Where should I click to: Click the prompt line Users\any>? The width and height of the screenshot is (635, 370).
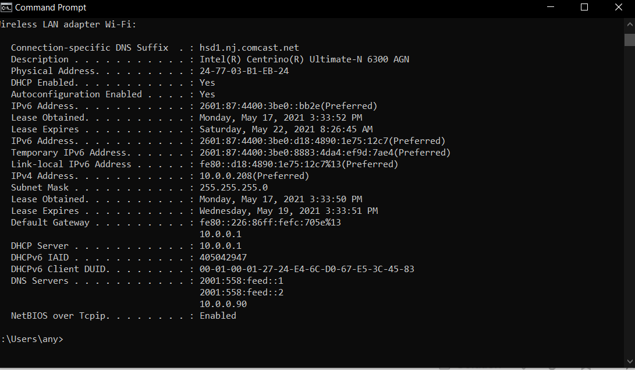coord(33,339)
